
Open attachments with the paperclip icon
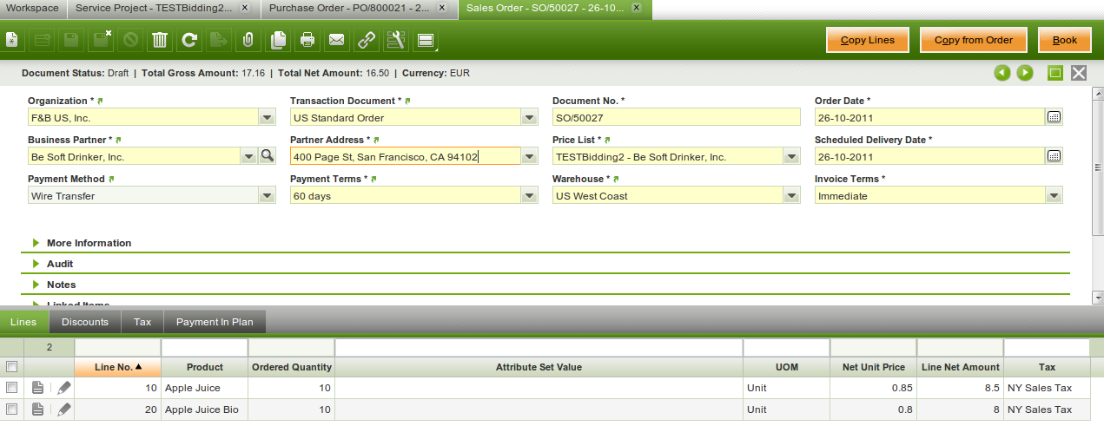248,40
